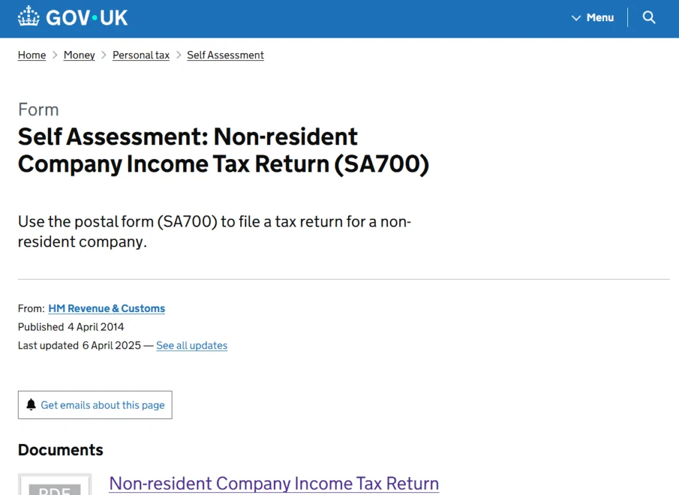Open the See all updates link
The image size is (679, 495).
pyautogui.click(x=192, y=345)
